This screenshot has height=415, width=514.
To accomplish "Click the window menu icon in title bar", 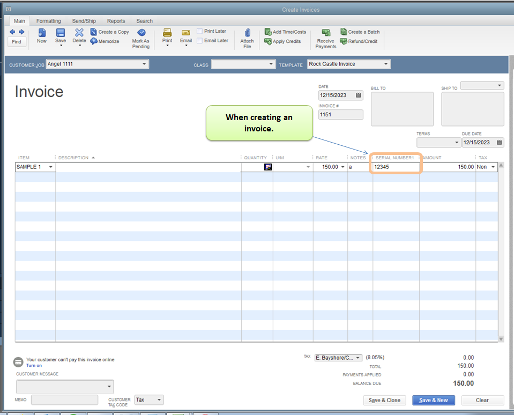I will (x=8, y=9).
